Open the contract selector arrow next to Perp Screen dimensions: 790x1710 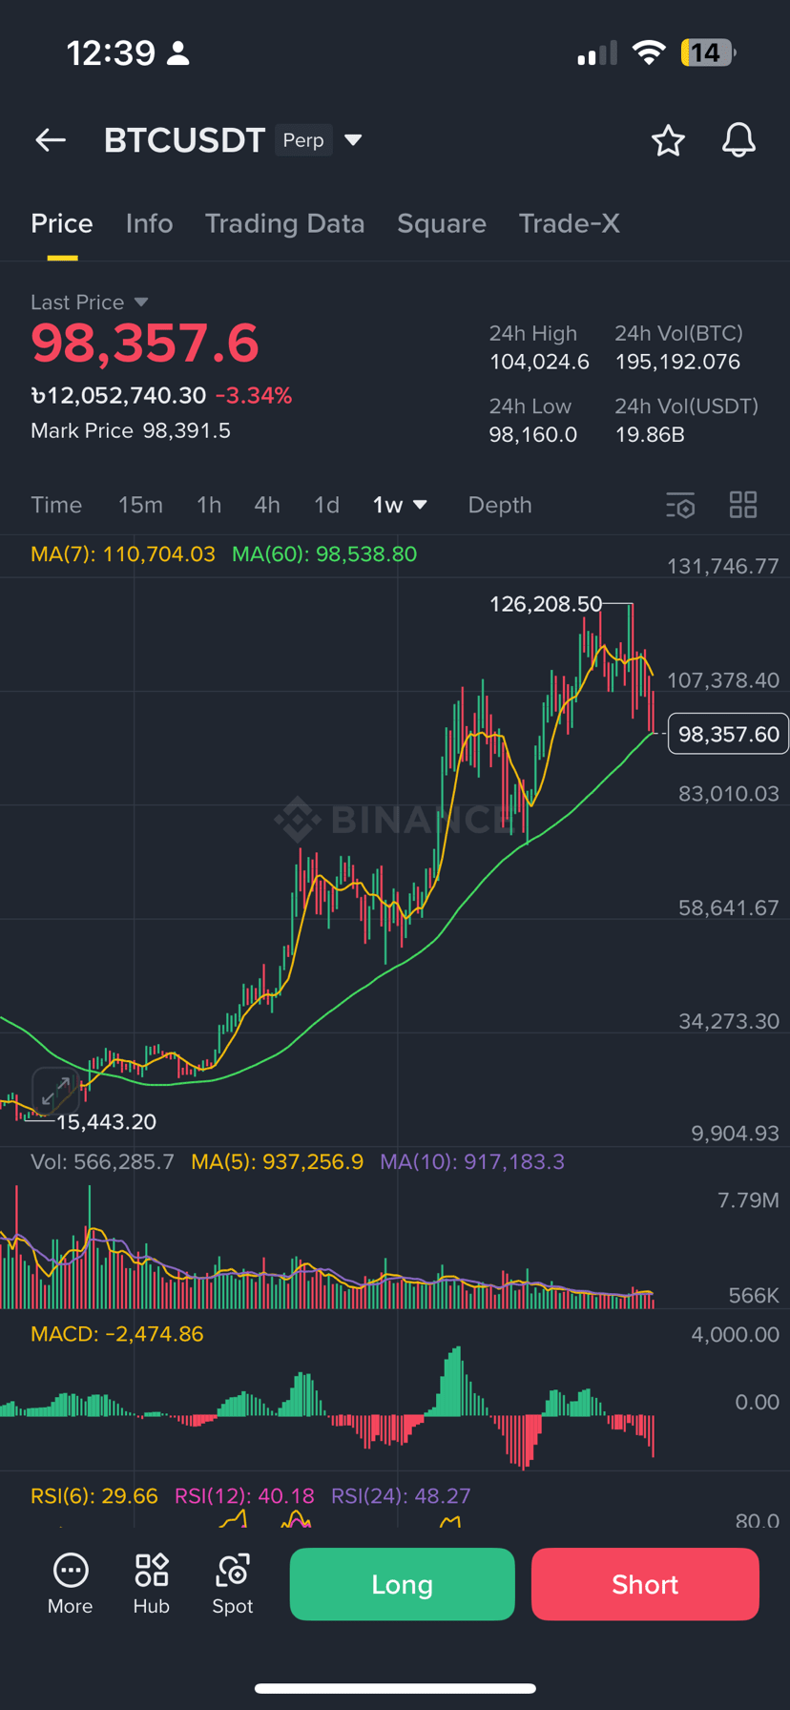click(x=353, y=140)
